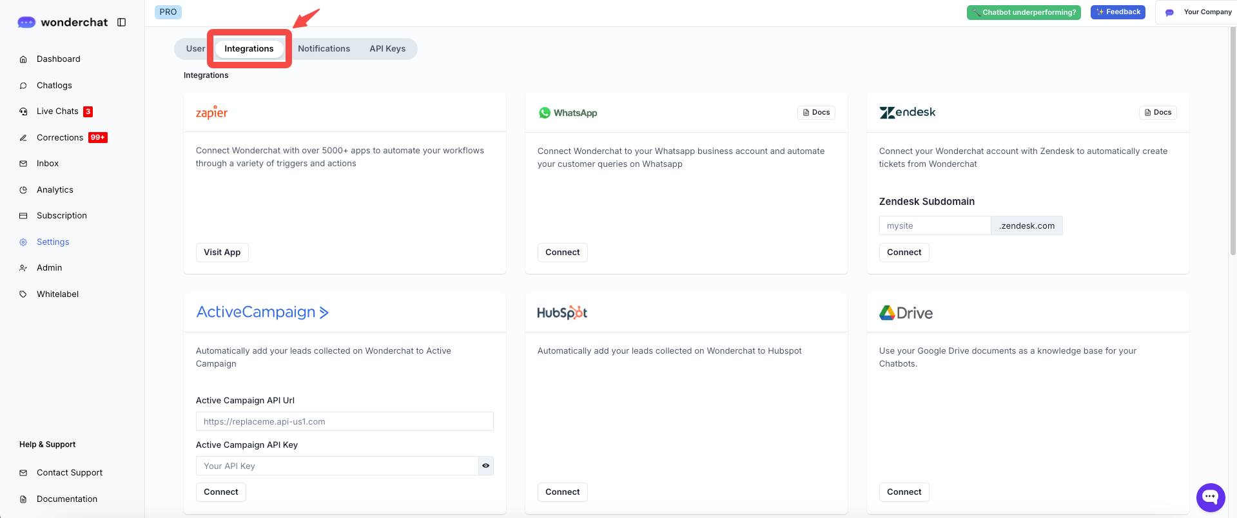Connect the WhatsApp integration
Viewport: 1237px width, 518px height.
(x=562, y=253)
